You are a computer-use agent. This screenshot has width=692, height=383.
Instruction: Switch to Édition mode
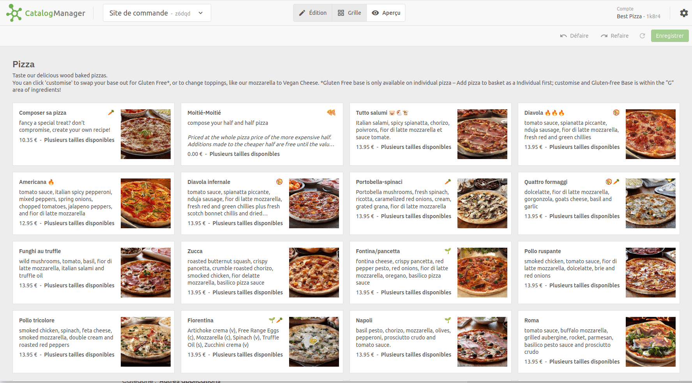pyautogui.click(x=313, y=13)
